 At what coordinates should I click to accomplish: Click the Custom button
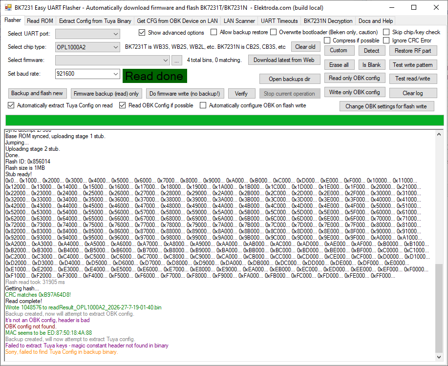pos(339,51)
